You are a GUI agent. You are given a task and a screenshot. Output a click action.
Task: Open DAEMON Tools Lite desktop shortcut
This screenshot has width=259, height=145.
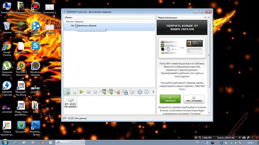[7, 89]
